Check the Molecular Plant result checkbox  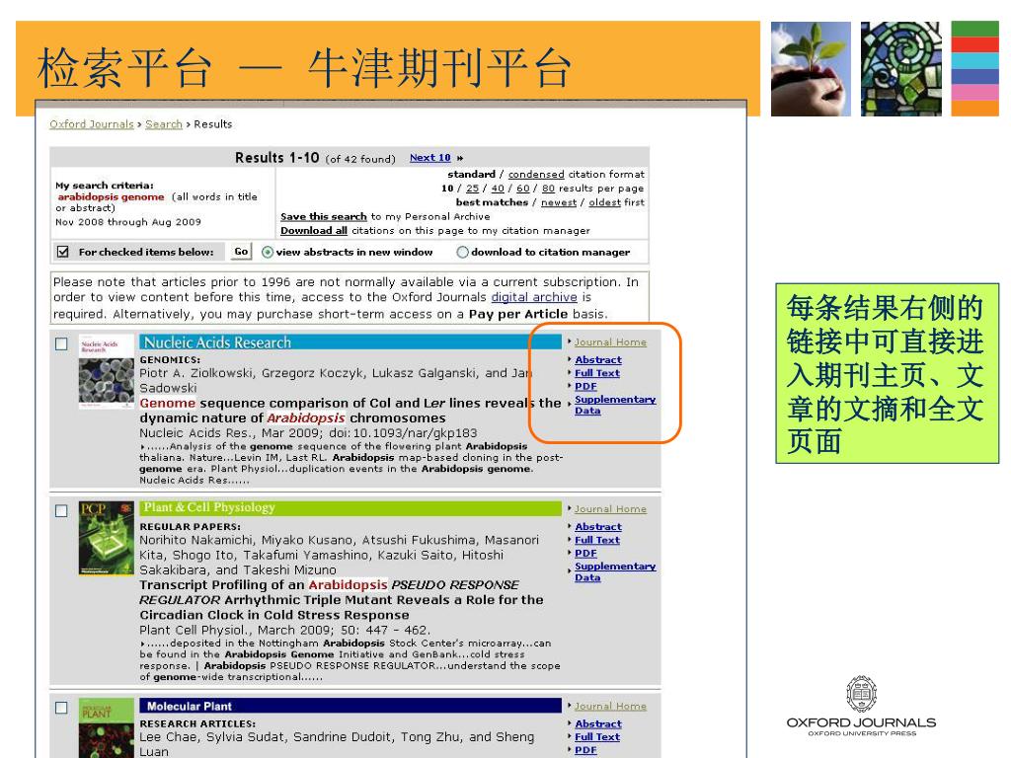61,708
